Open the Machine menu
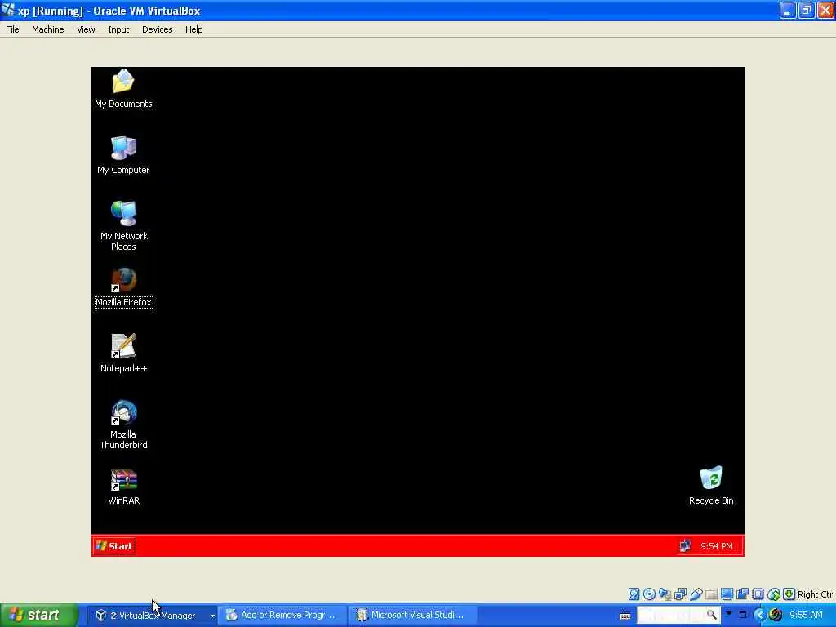836x627 pixels. point(48,29)
